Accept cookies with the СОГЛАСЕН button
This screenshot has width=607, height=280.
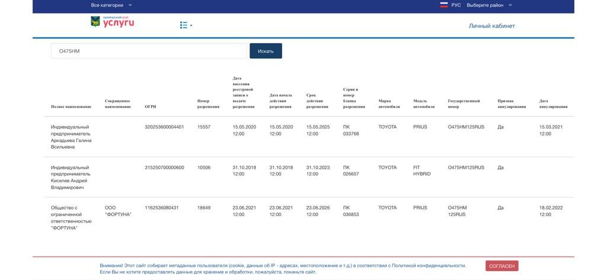pos(501,266)
